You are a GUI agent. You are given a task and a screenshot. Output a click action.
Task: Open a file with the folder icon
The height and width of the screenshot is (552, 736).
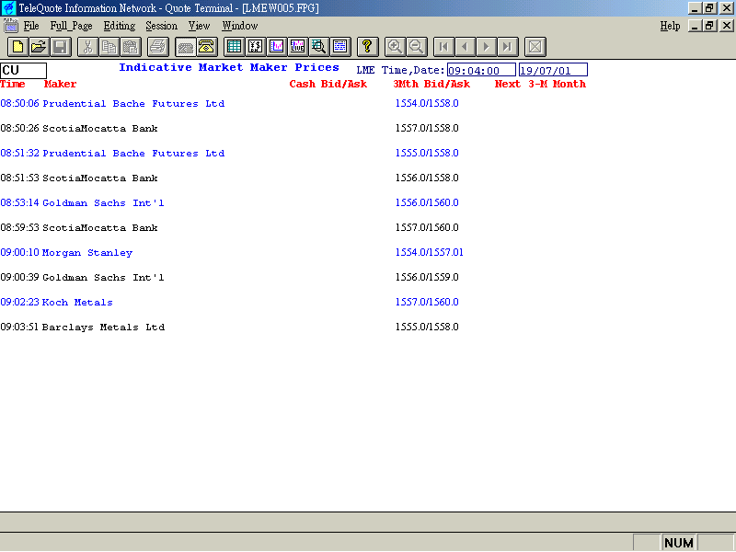pyautogui.click(x=39, y=47)
